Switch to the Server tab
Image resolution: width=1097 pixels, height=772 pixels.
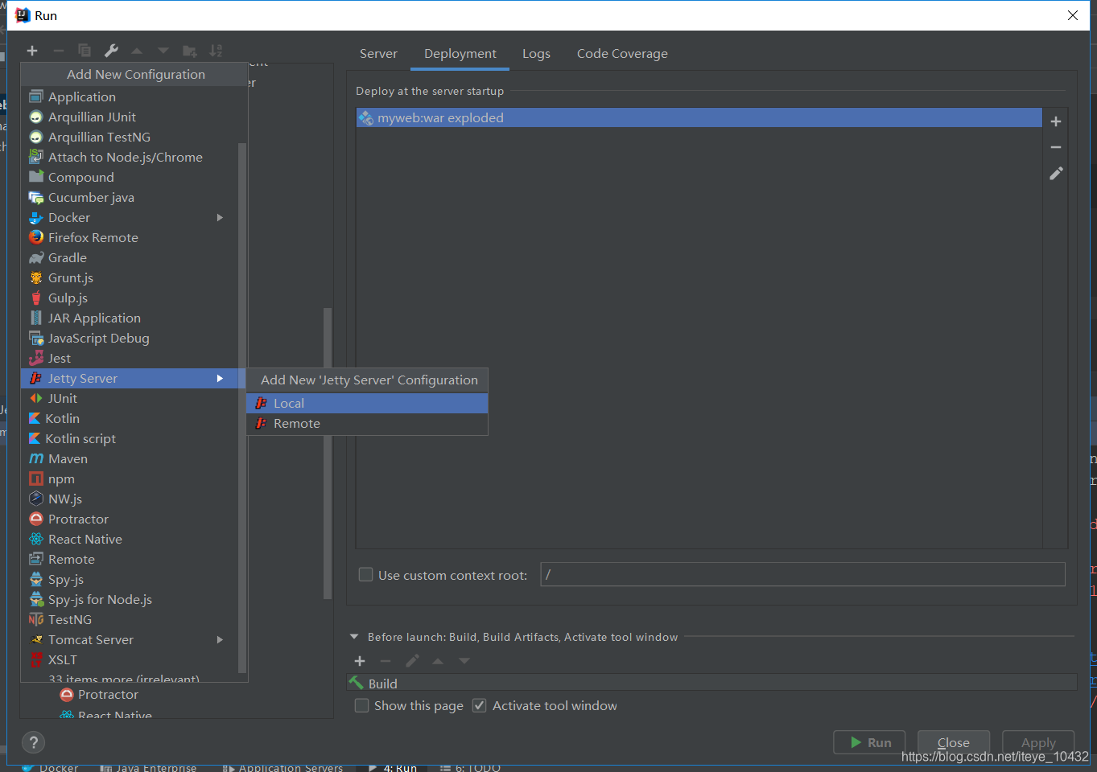click(x=378, y=54)
